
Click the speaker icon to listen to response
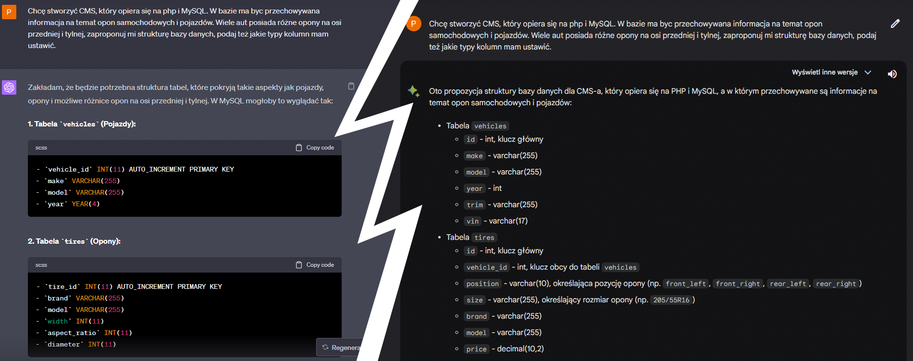(892, 74)
